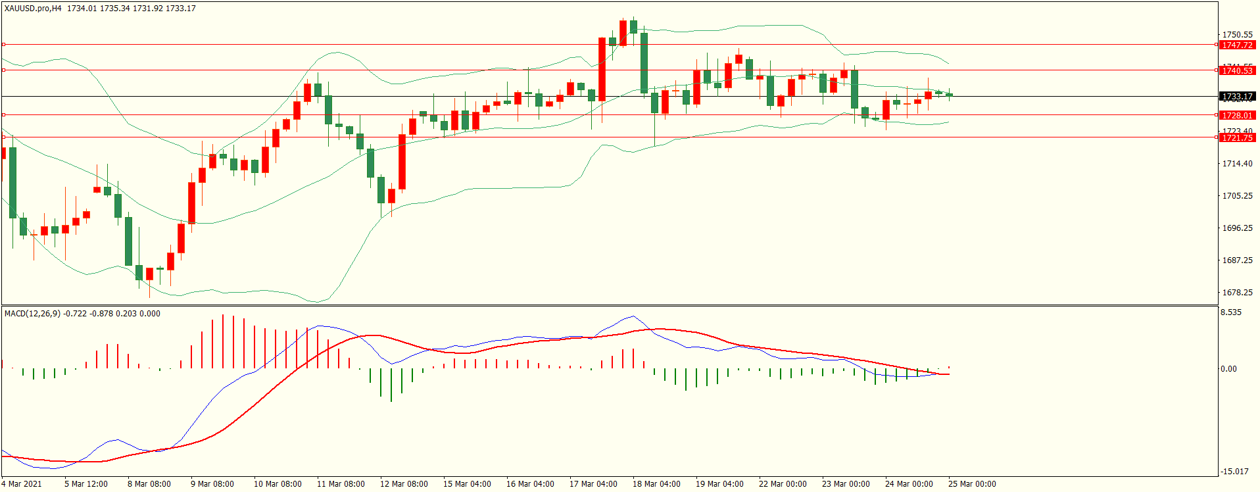Click the 10 Mar 08:00 time label
The width and height of the screenshot is (1260, 492).
point(278,484)
